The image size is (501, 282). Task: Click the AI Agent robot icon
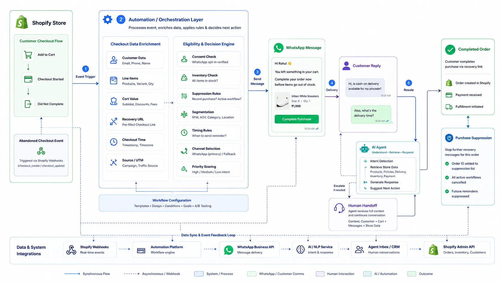[364, 149]
